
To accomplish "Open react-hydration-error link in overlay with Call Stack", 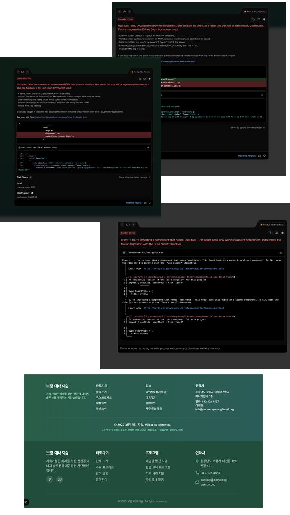I will pos(61,117).
